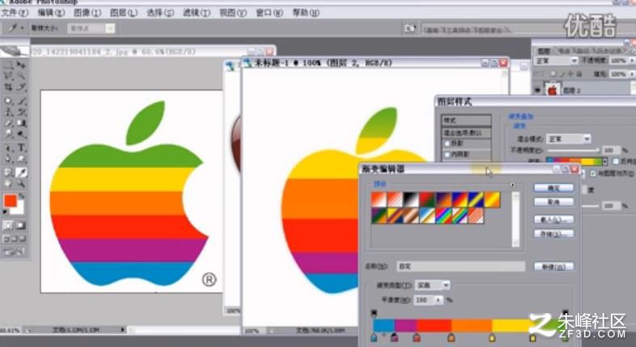Open the layer opacity slider arrow
This screenshot has height=347, width=636.
(x=631, y=61)
